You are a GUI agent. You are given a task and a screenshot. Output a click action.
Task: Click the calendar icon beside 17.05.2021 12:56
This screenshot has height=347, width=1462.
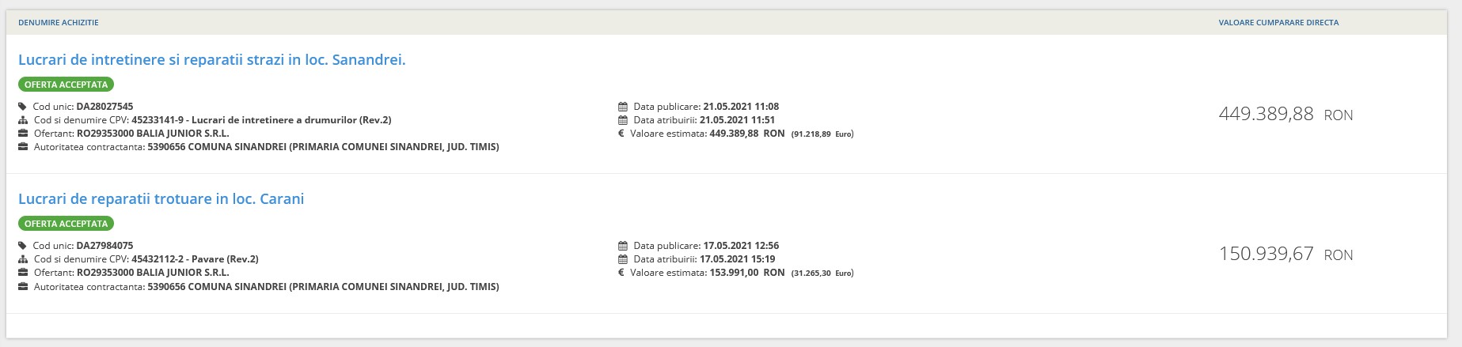(x=623, y=246)
